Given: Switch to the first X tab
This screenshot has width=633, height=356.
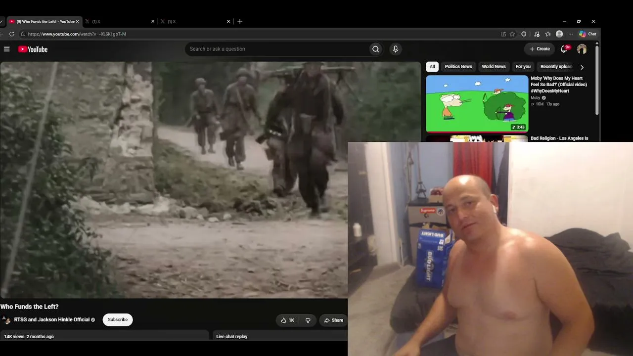Looking at the screenshot, I should tap(120, 21).
